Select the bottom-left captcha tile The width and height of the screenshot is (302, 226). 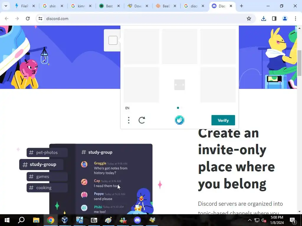click(141, 84)
